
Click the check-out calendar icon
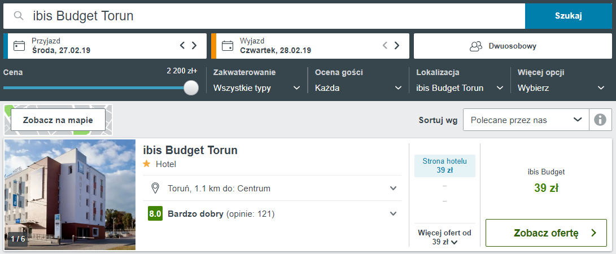(228, 46)
